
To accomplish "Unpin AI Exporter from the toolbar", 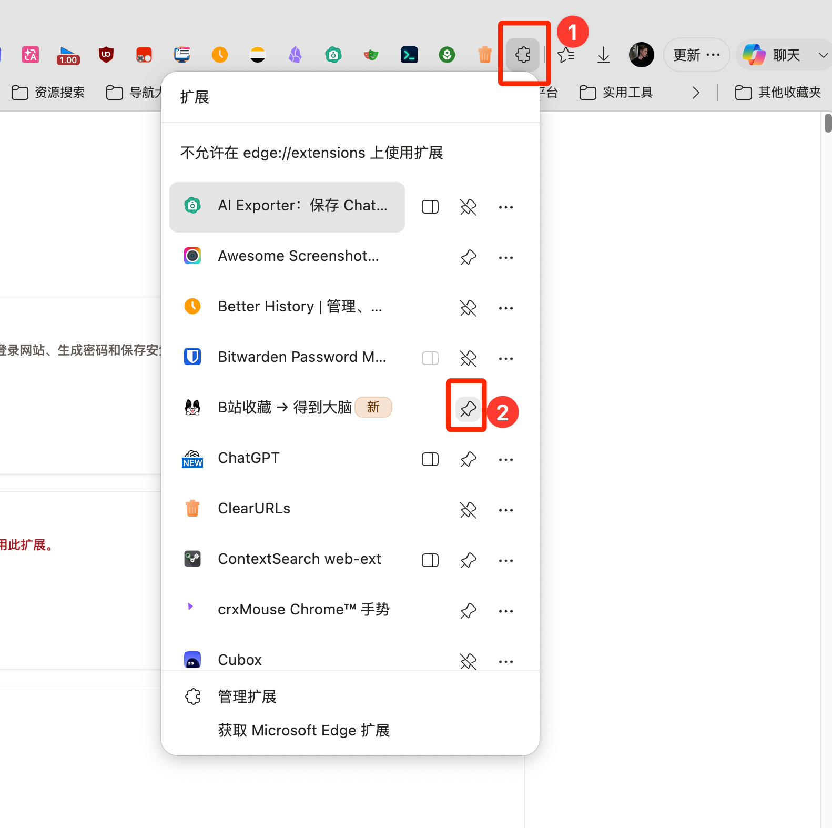I will [468, 207].
